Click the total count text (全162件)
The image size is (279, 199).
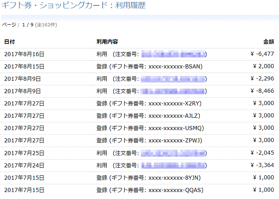[46, 25]
